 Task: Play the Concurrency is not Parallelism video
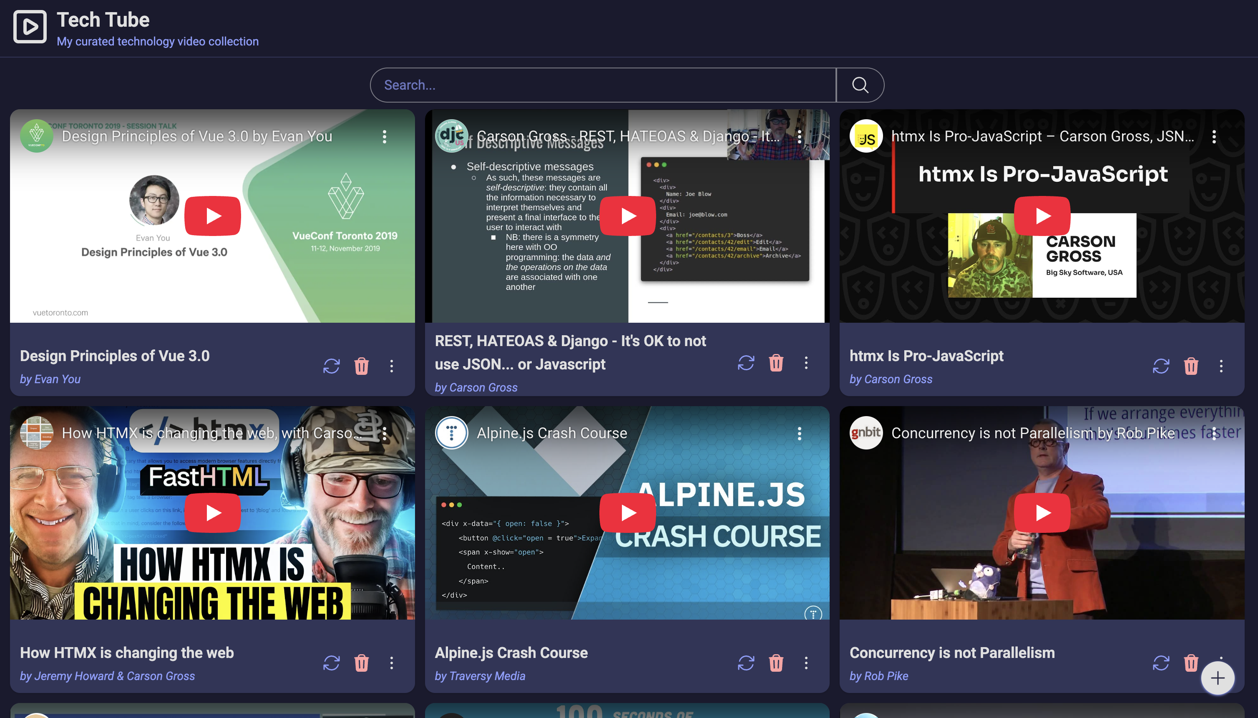1042,513
